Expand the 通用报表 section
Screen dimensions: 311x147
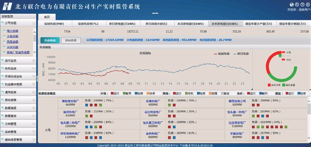(34, 92)
